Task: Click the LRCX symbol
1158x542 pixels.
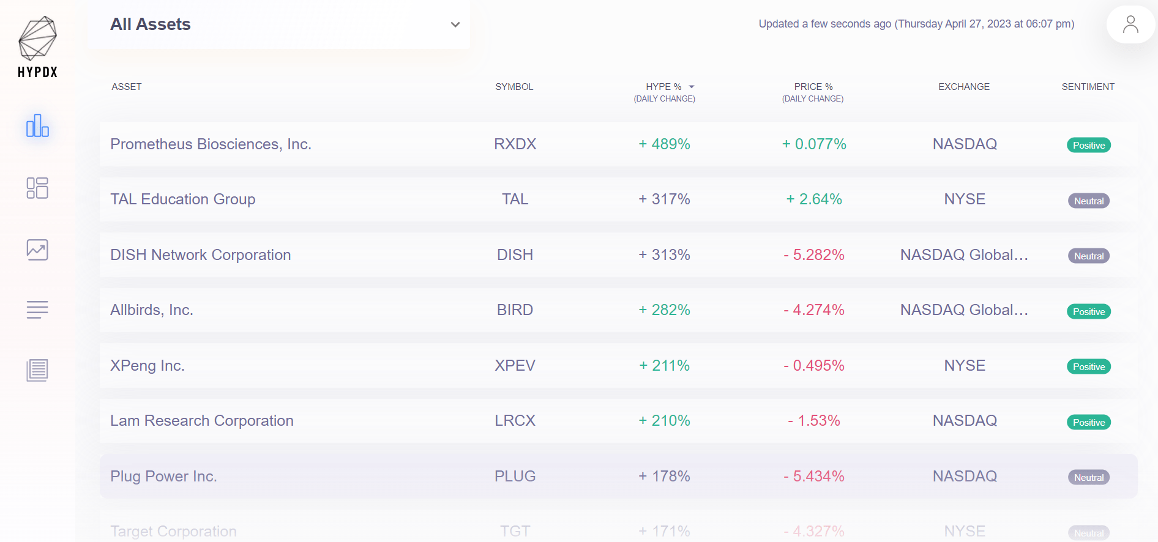Action: coord(515,421)
